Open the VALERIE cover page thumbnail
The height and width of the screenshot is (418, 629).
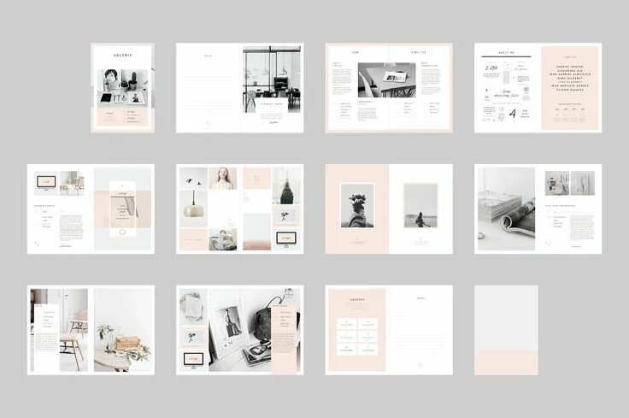tap(122, 88)
